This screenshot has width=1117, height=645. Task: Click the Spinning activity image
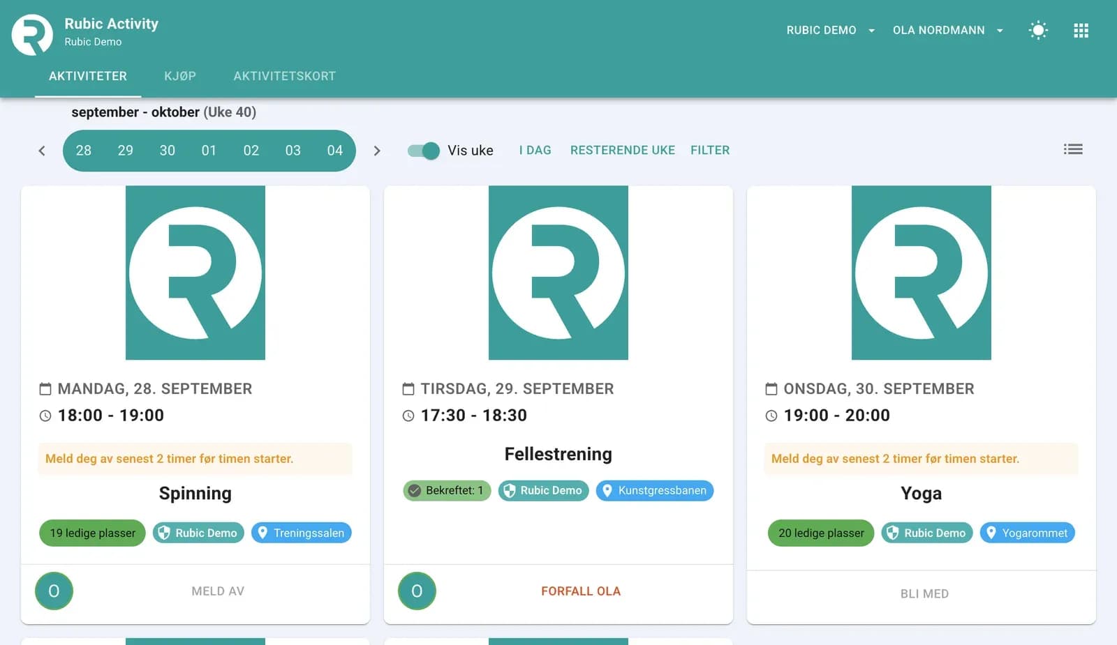195,273
